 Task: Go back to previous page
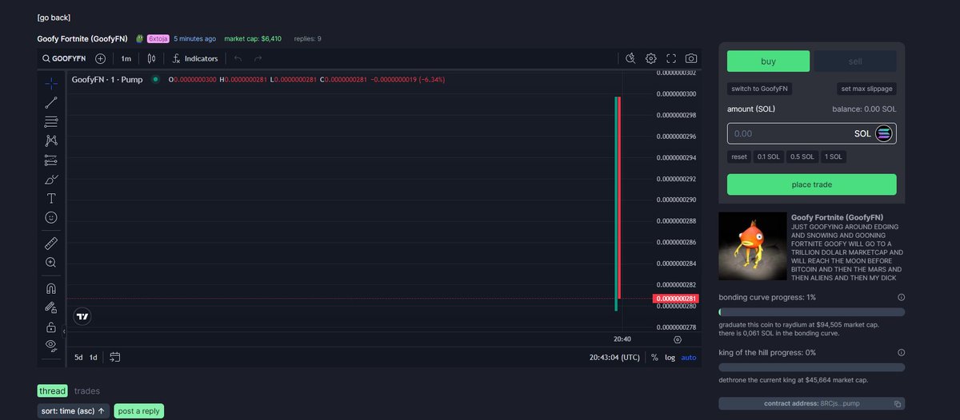pos(54,18)
